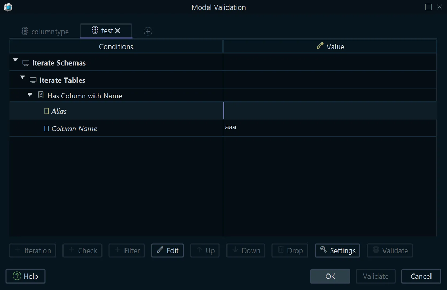447x290 pixels.
Task: Click the question mark icon on Help
Action: pyautogui.click(x=17, y=276)
